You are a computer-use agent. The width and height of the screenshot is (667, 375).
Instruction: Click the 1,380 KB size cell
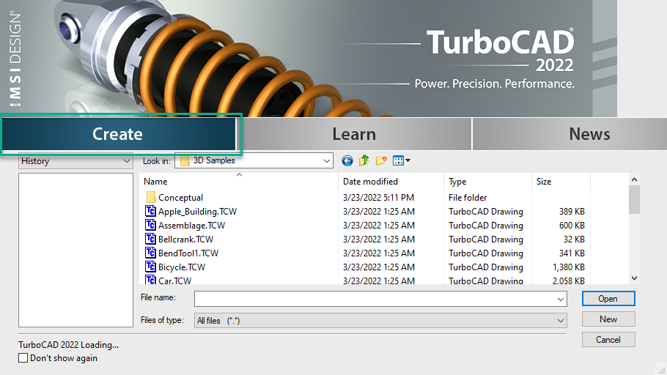click(568, 267)
